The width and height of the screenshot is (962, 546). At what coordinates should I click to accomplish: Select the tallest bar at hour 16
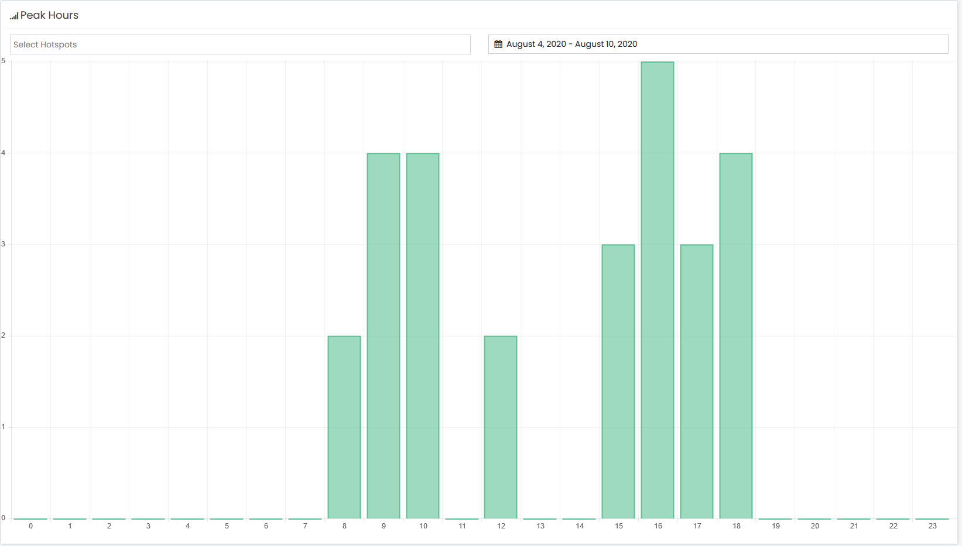pyautogui.click(x=658, y=290)
